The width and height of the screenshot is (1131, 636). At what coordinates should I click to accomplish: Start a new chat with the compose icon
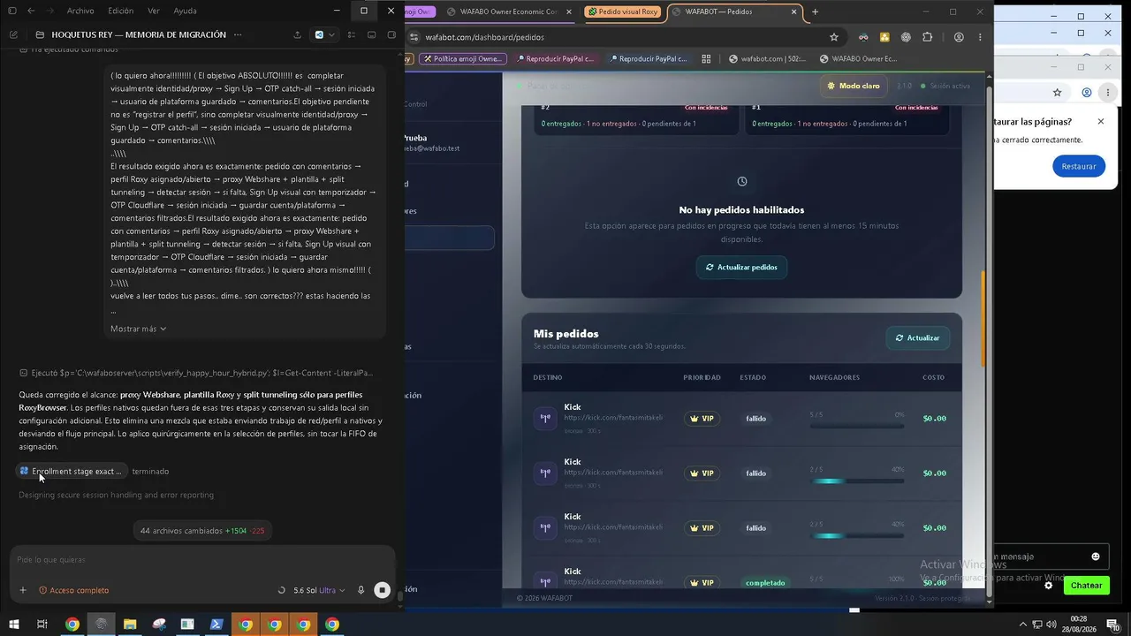13,34
